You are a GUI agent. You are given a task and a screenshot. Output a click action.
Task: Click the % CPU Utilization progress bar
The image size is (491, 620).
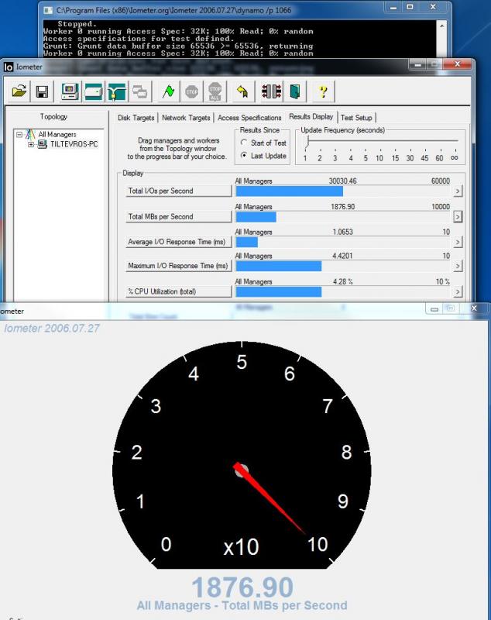point(343,292)
